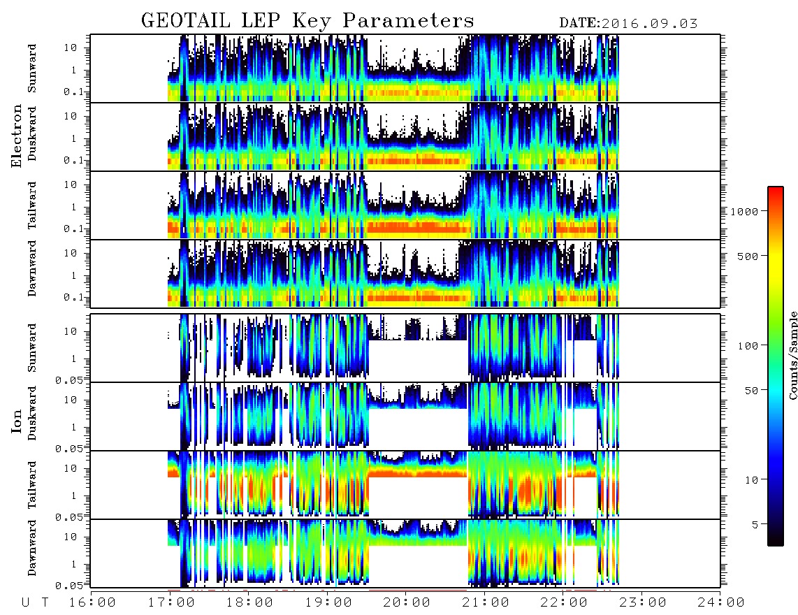
Task: Click the 22:00 time axis label
Action: (x=564, y=602)
